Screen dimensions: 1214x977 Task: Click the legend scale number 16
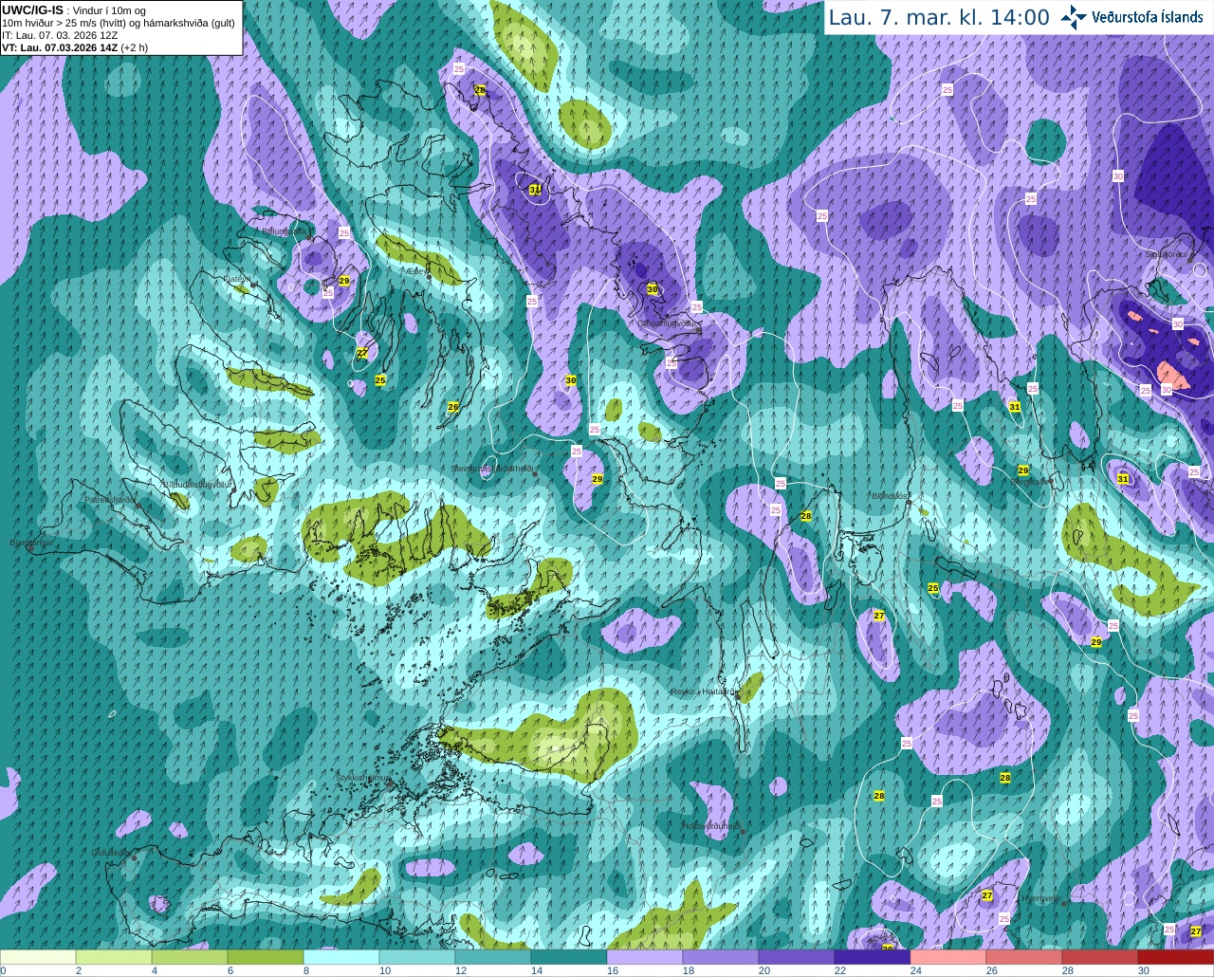click(x=612, y=970)
